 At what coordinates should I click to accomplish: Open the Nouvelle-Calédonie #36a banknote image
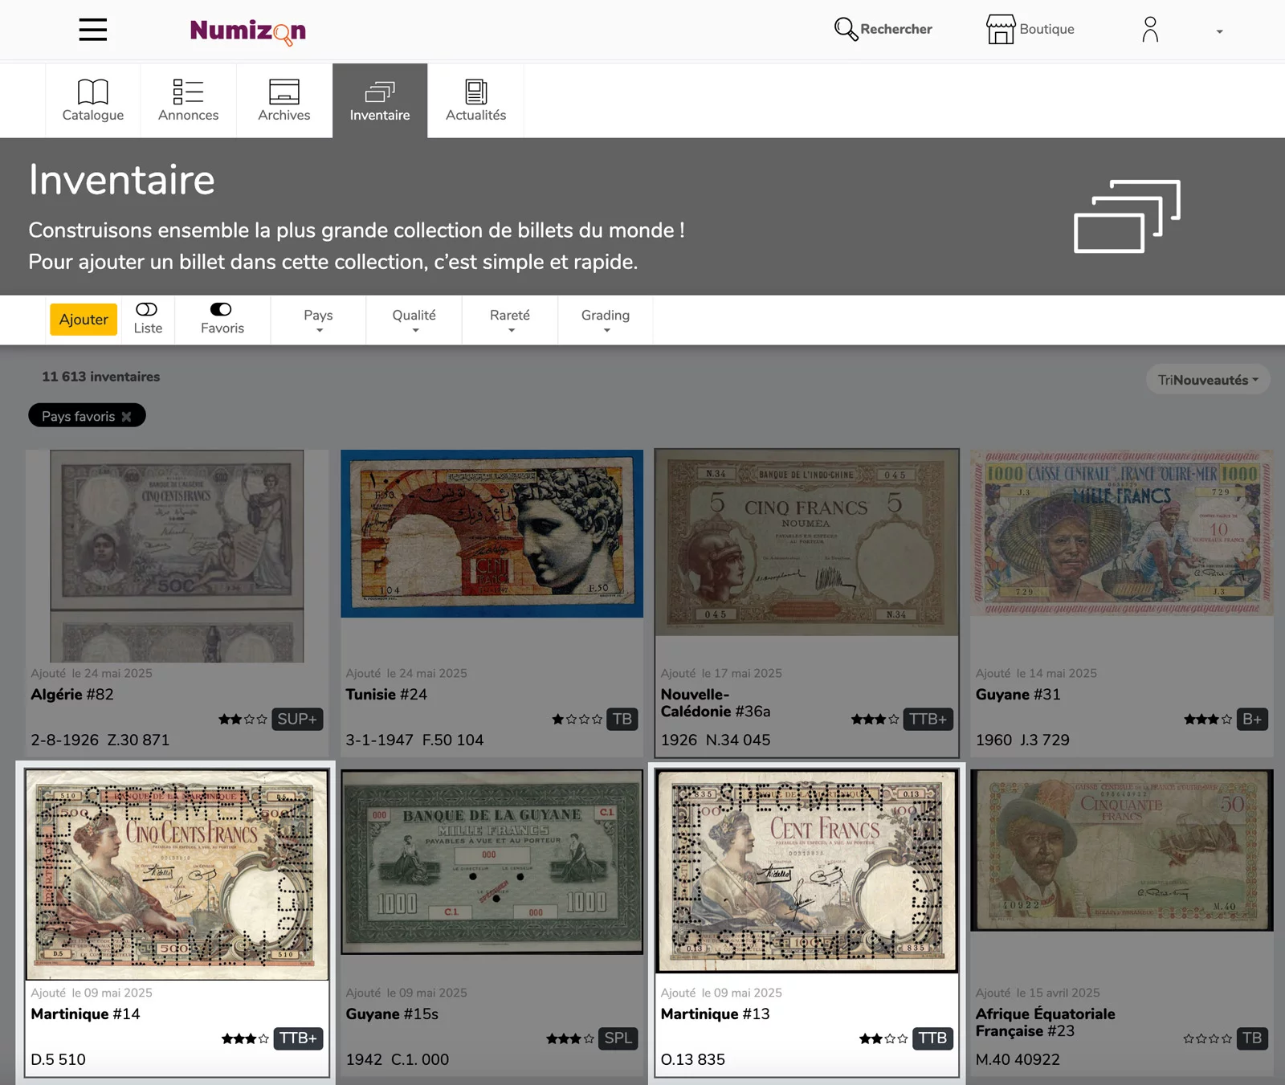pyautogui.click(x=807, y=543)
